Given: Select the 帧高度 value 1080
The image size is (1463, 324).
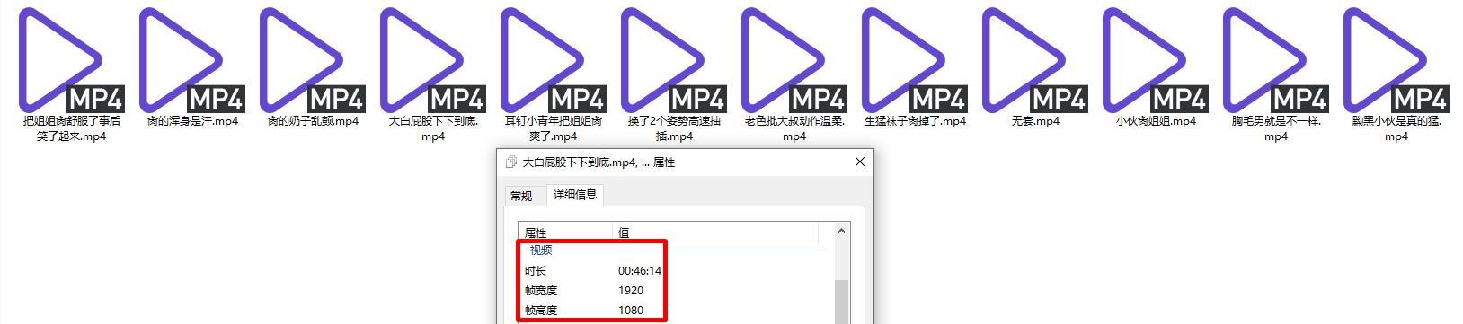Looking at the screenshot, I should pos(631,310).
